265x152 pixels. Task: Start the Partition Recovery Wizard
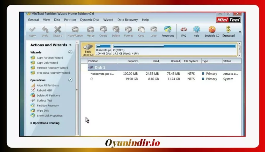52,68
